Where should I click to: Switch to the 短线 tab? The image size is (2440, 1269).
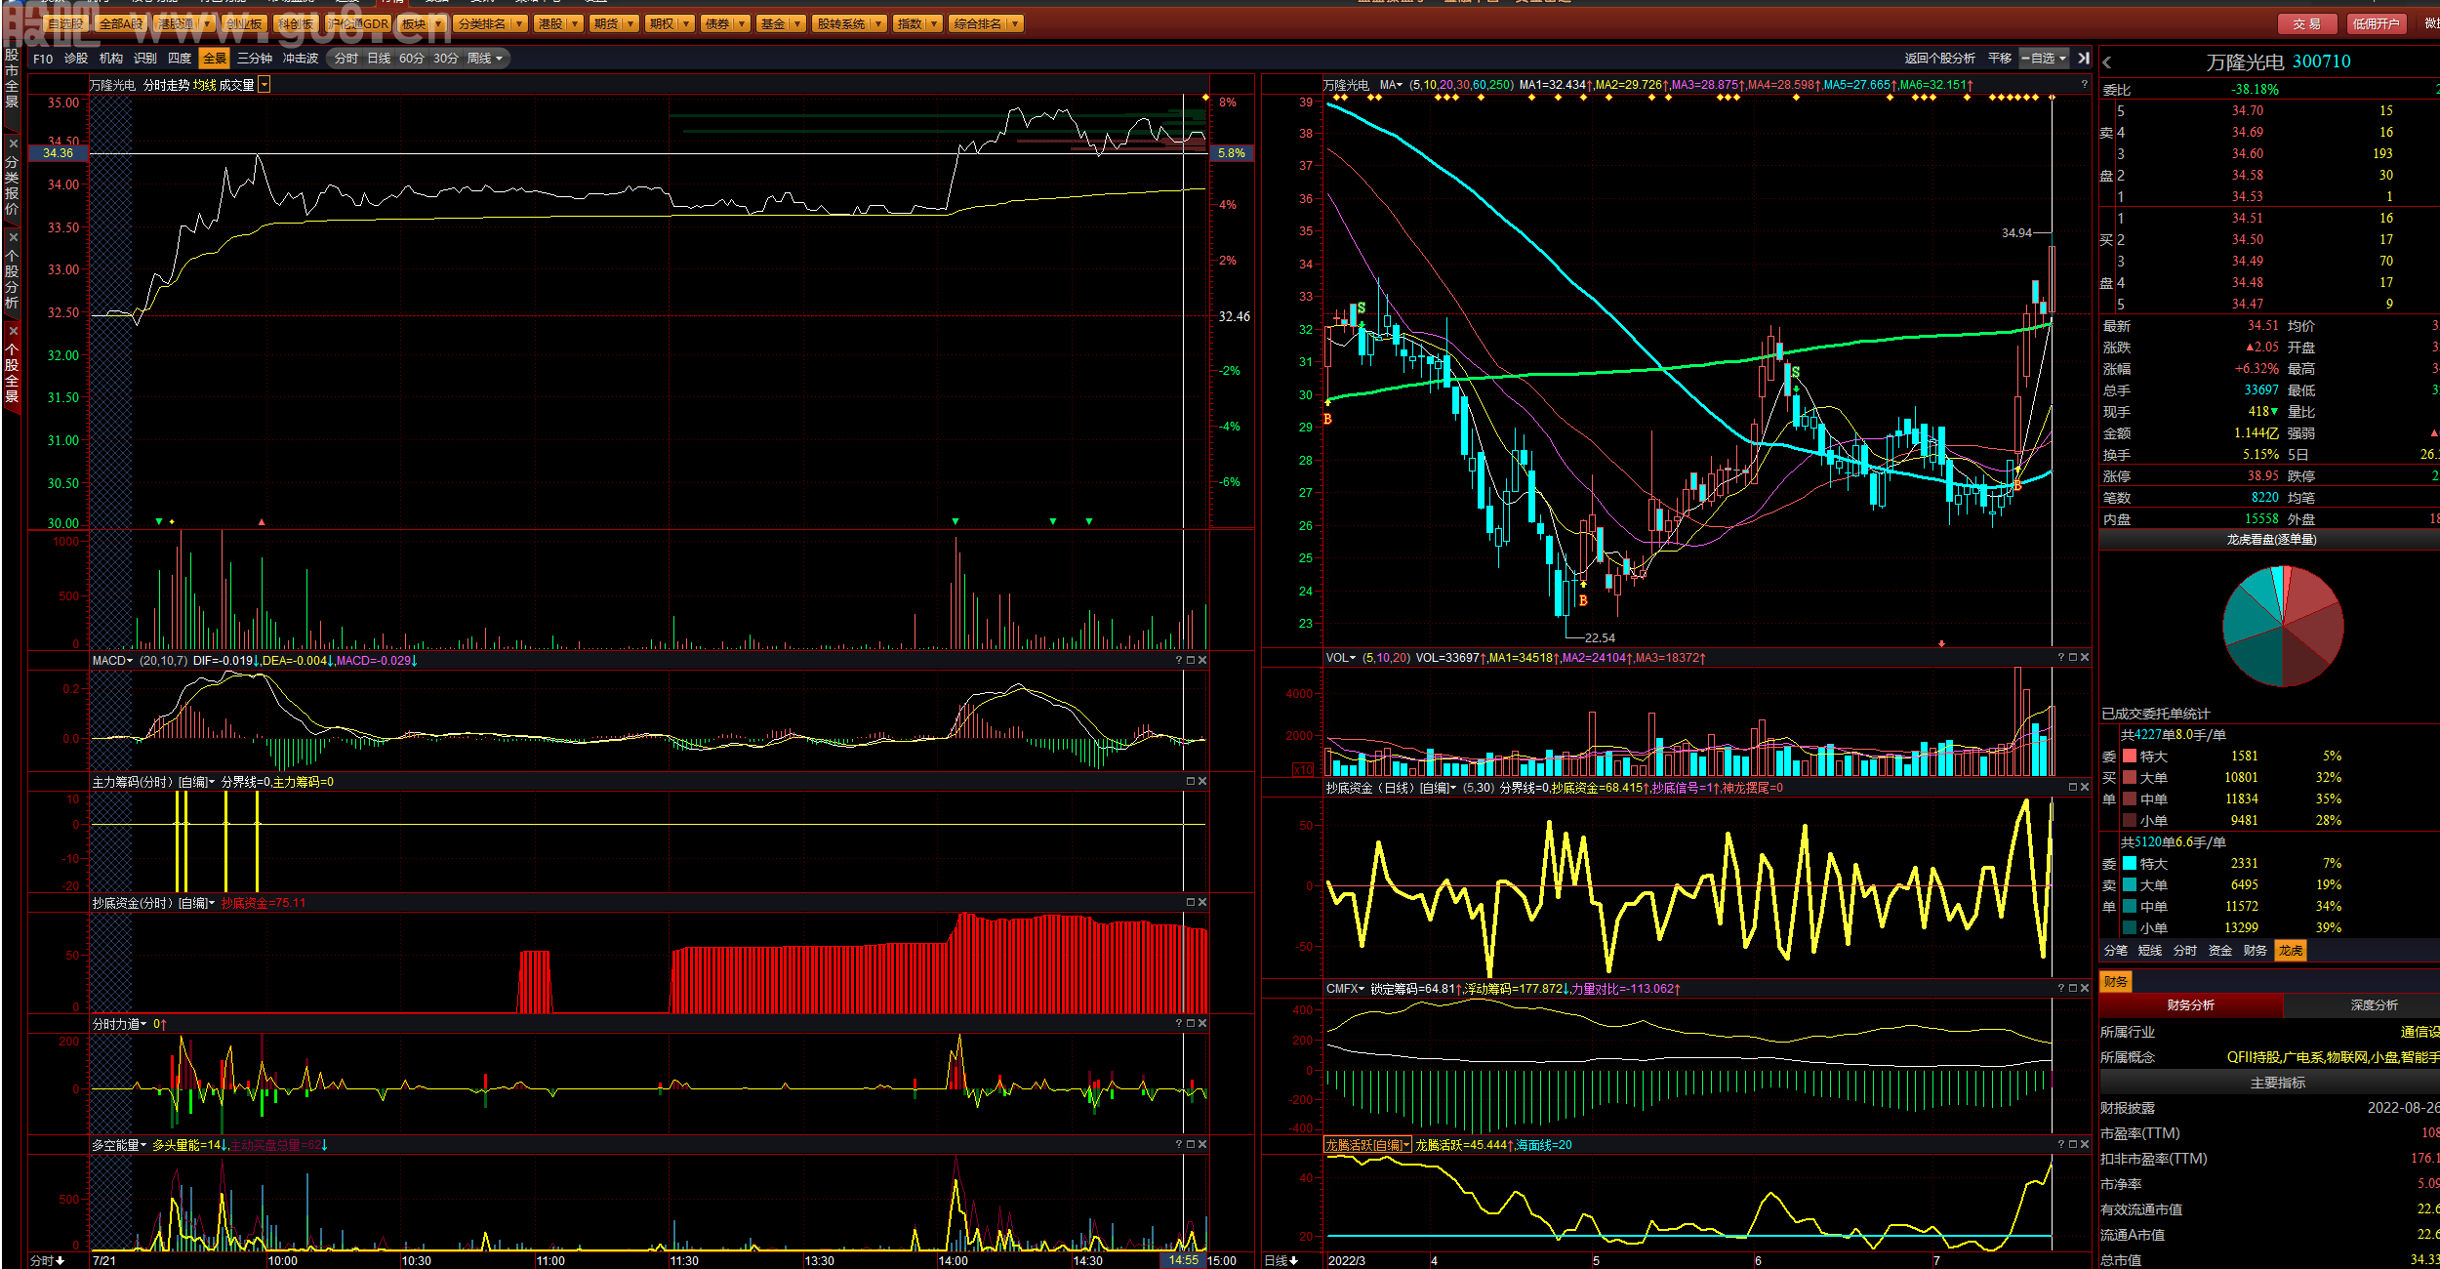coord(2150,951)
